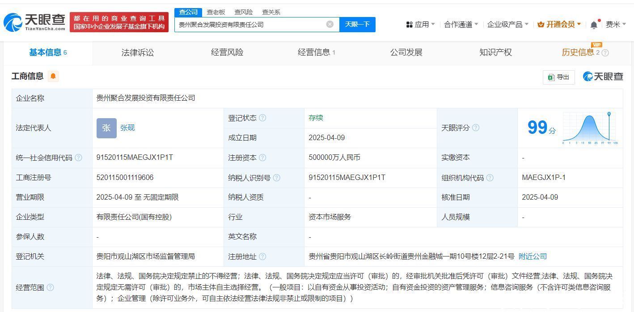Screen dimensions: 634x312
Task: Click the 工商信息 section heading
Action: tap(27, 76)
